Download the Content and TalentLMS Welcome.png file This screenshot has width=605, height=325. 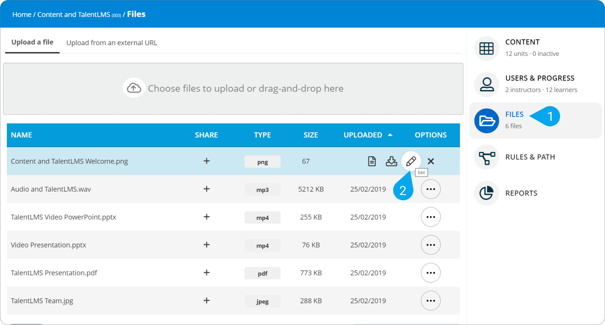click(x=391, y=161)
